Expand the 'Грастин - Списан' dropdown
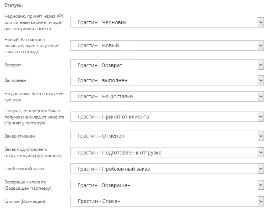The image size is (272, 215). point(167,201)
